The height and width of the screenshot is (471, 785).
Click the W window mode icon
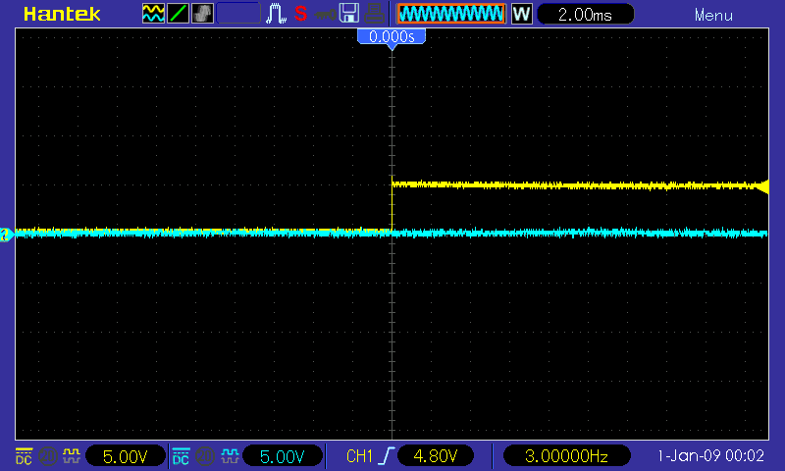tap(522, 14)
